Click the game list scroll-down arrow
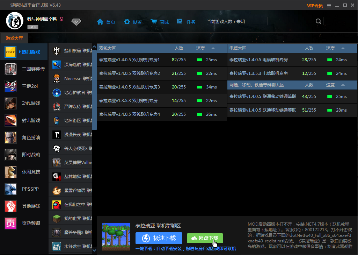 tap(94, 250)
